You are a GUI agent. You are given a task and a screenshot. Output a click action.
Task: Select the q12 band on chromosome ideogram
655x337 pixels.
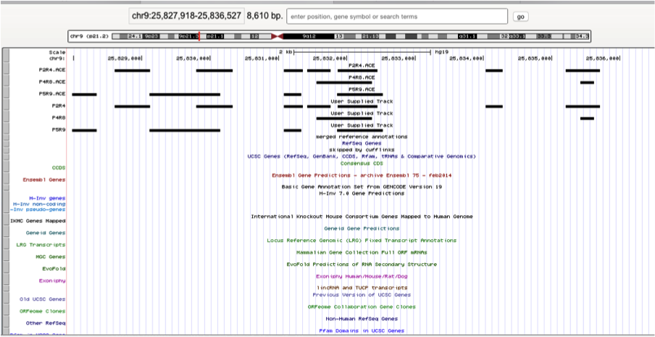coord(308,36)
